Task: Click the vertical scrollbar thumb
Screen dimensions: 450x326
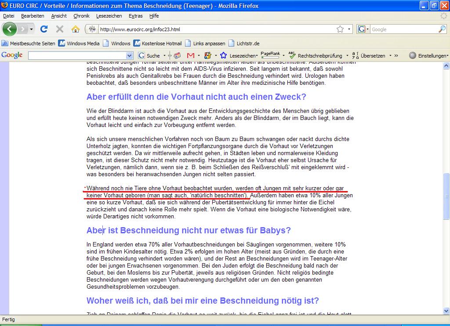Action: (x=446, y=196)
